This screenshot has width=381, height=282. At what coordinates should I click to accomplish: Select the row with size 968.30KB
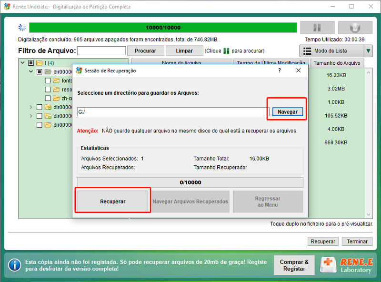coord(336,142)
